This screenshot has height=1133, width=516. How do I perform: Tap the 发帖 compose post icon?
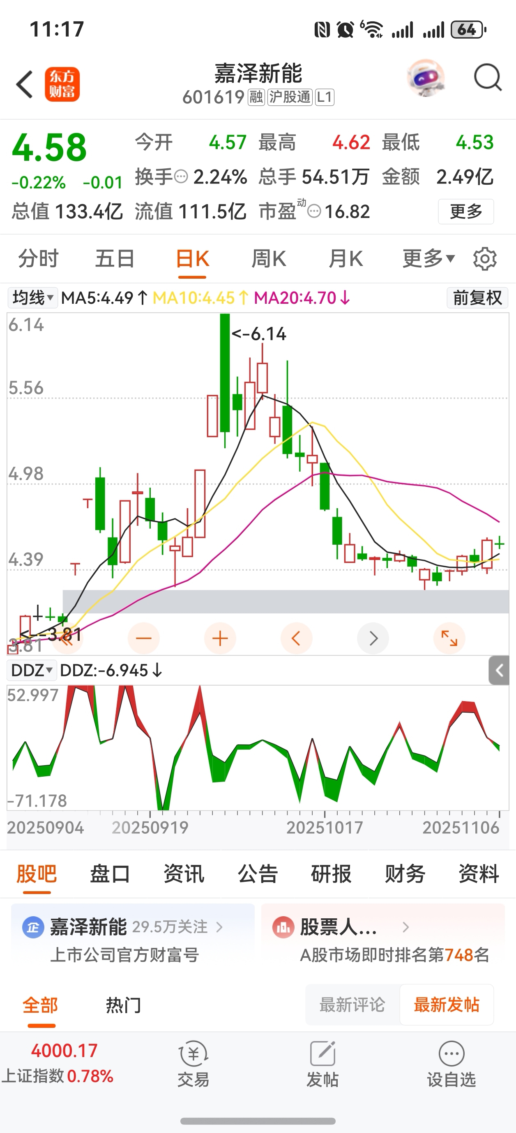coord(323,1053)
